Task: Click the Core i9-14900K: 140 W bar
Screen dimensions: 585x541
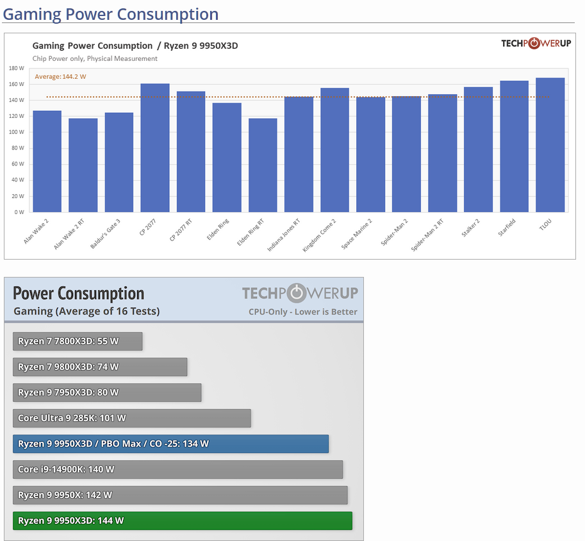Action: [177, 470]
